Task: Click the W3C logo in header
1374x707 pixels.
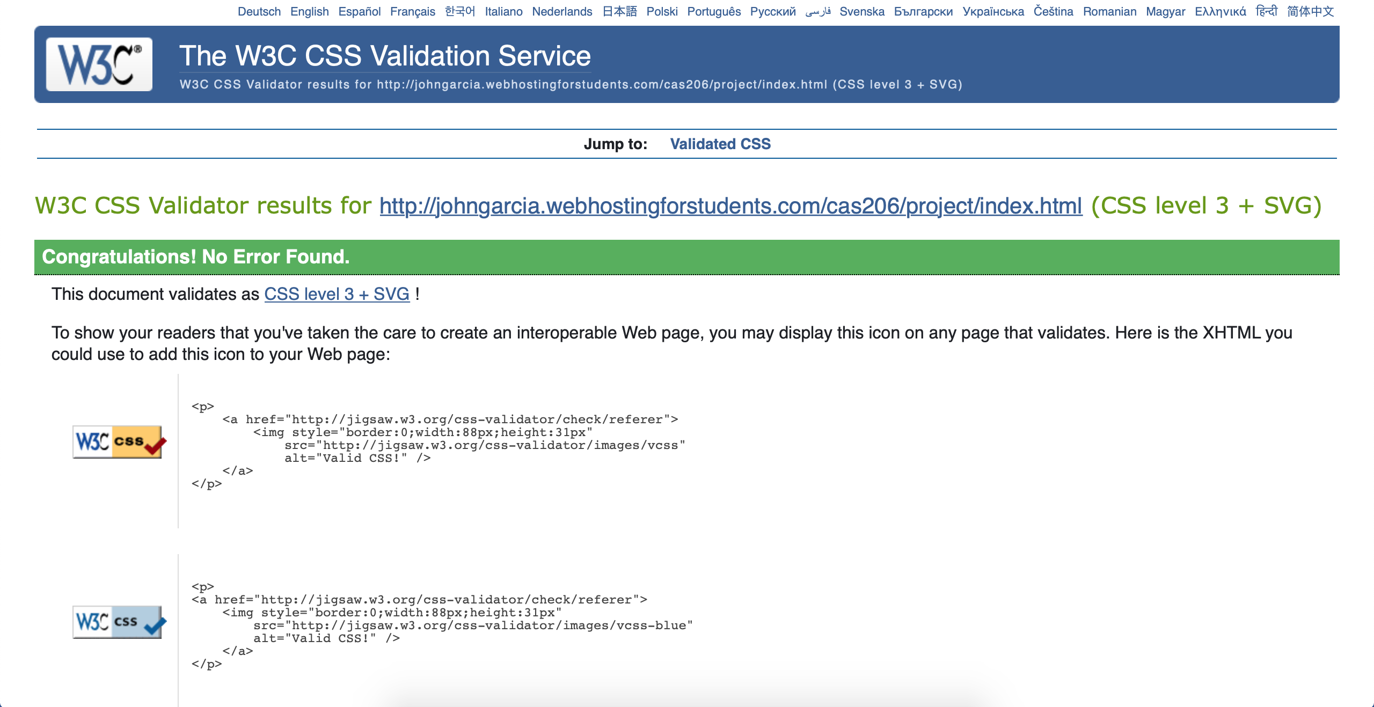Action: click(x=99, y=64)
